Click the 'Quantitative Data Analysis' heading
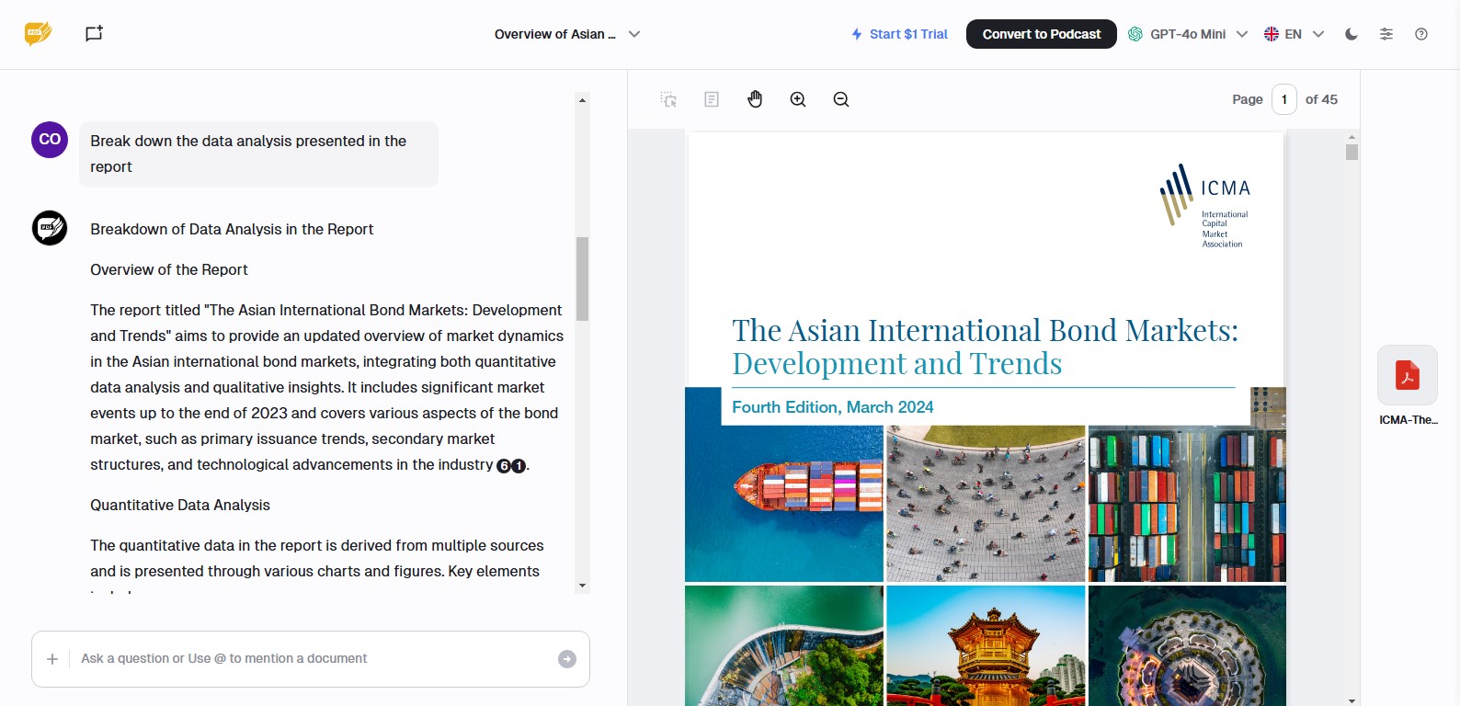The height and width of the screenshot is (706, 1460). click(x=180, y=506)
